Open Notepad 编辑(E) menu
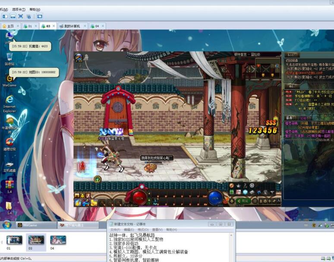This screenshot has width=334, height=262. [x=129, y=230]
